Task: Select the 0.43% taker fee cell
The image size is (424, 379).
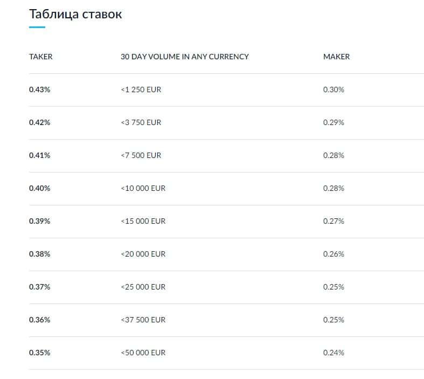Action: pyautogui.click(x=40, y=89)
